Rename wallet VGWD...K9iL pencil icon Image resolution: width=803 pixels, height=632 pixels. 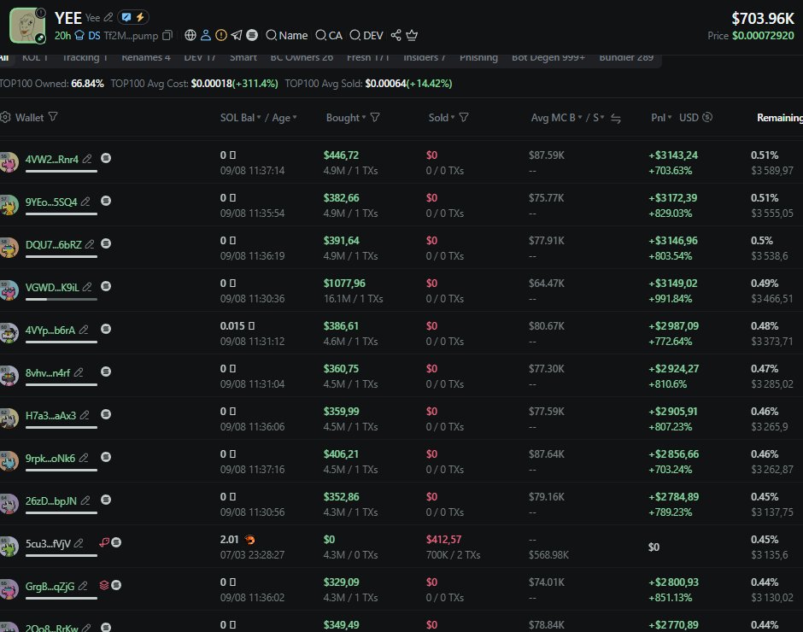(87, 287)
